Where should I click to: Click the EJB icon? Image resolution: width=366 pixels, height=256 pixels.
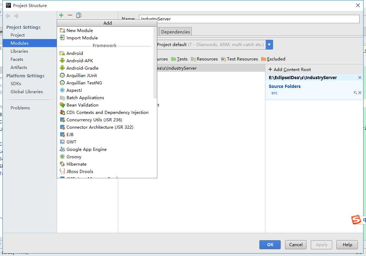[62, 135]
